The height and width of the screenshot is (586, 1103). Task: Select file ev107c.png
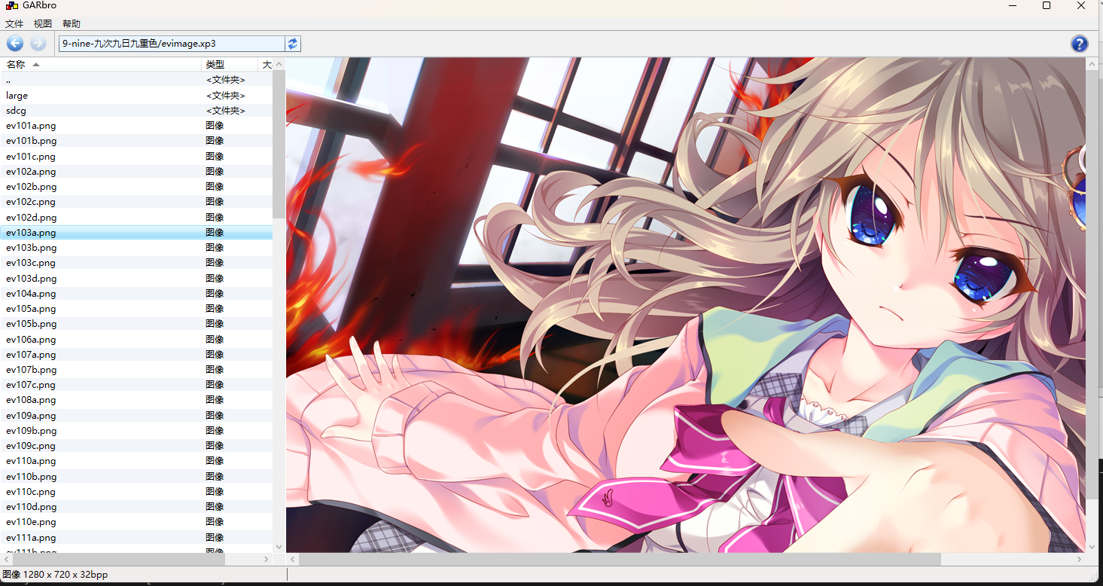click(136, 385)
